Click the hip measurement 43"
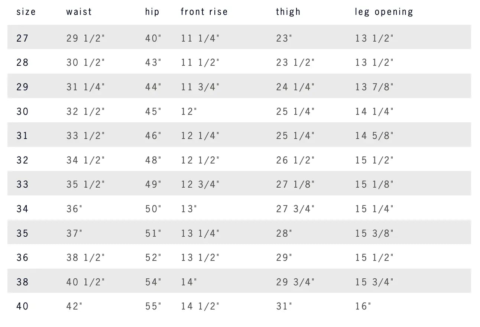 pos(153,62)
